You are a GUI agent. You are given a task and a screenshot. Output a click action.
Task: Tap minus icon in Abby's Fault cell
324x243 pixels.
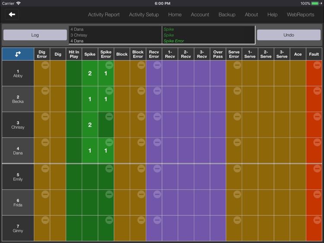pos(317,65)
